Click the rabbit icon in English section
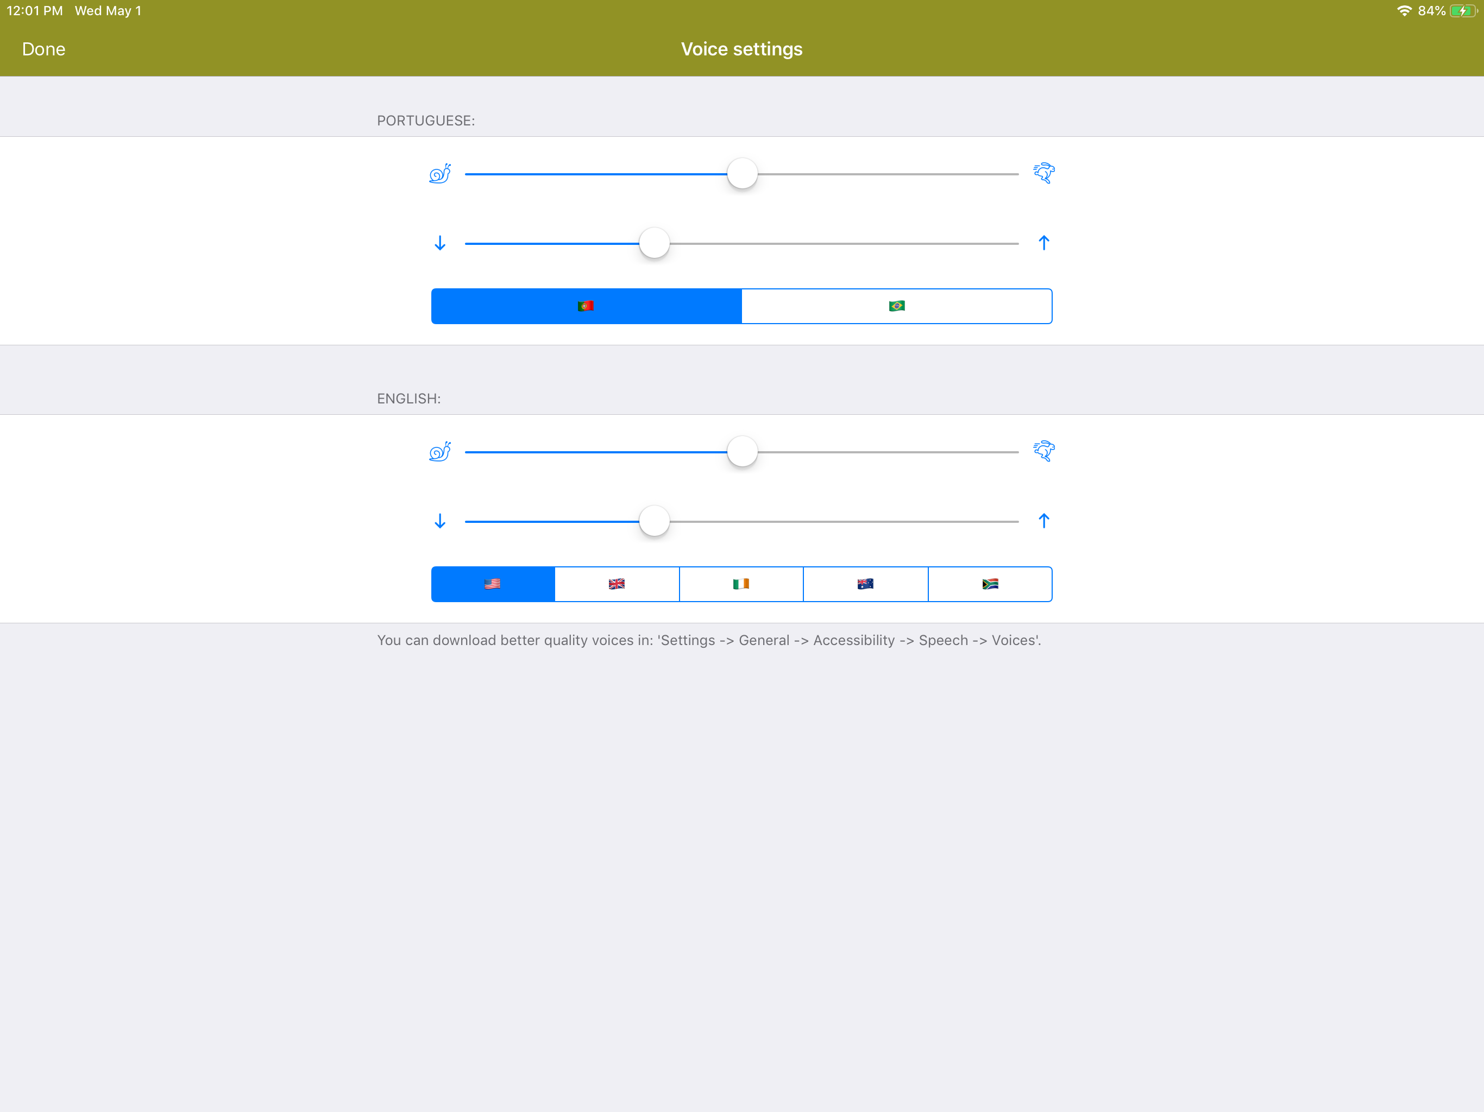 coord(1044,451)
